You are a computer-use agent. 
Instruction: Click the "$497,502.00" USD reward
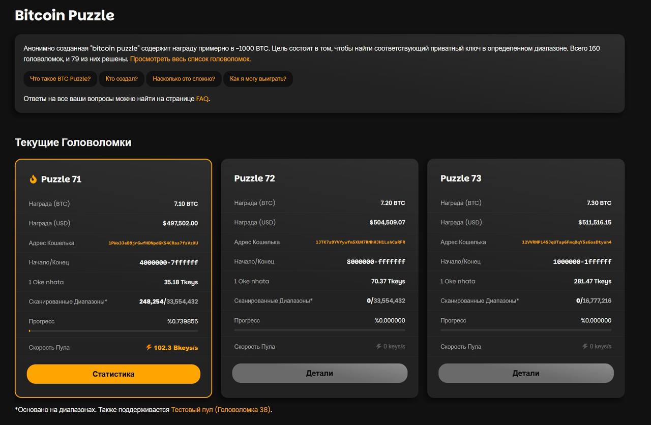[x=181, y=223]
